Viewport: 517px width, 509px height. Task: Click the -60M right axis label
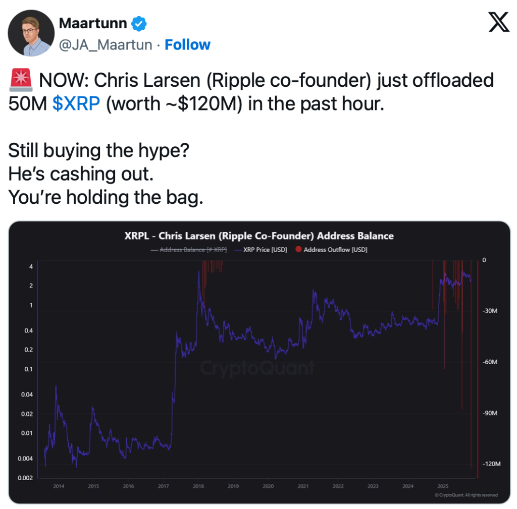[489, 362]
